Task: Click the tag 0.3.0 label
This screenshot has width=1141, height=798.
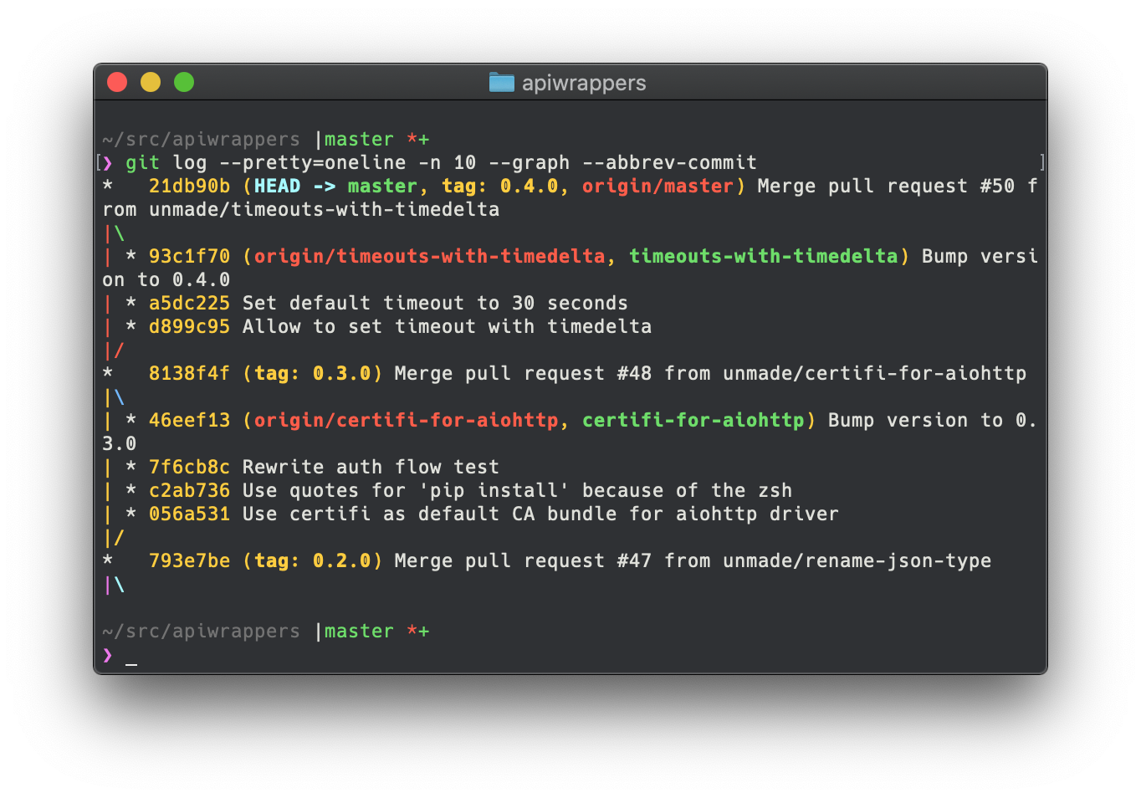Action: point(313,374)
